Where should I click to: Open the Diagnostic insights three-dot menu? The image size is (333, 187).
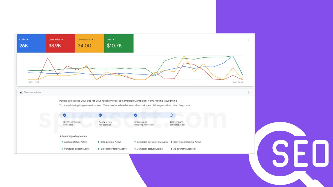pos(249,92)
